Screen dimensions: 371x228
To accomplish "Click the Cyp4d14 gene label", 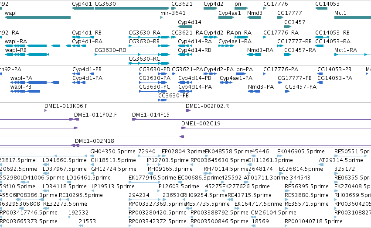I will pyautogui.click(x=190, y=22).
